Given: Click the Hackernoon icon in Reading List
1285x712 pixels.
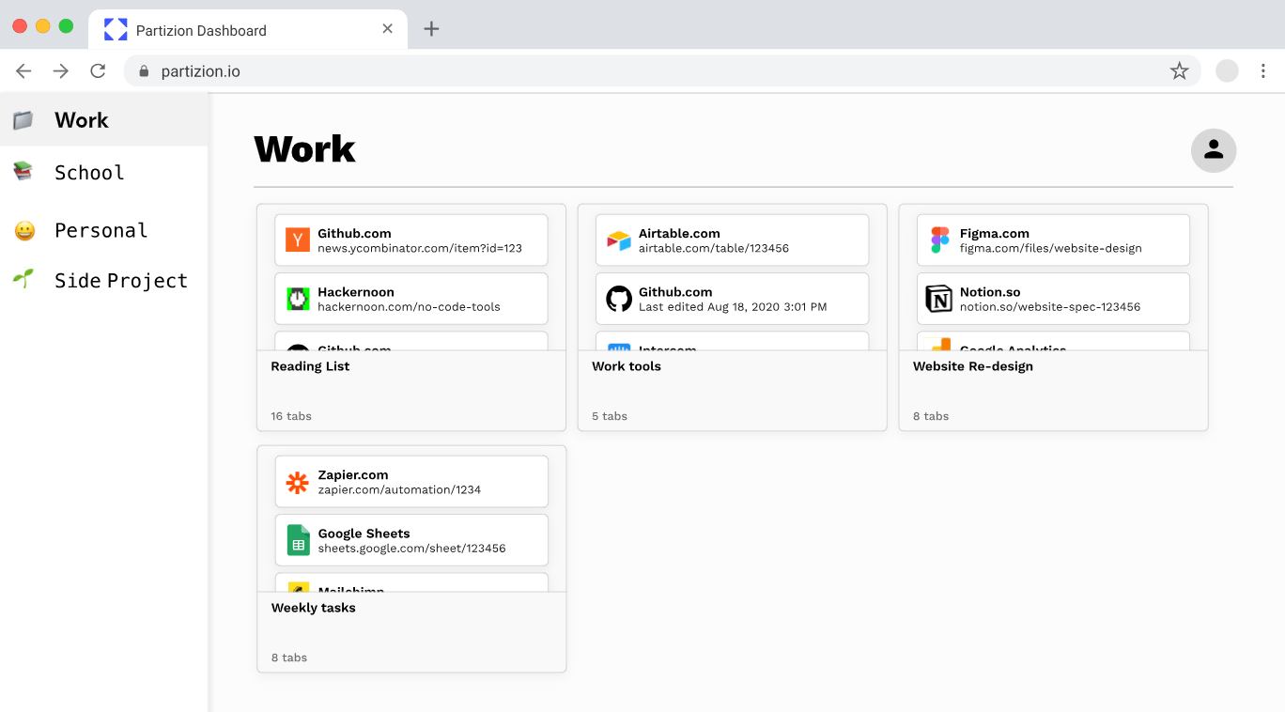Looking at the screenshot, I should [298, 299].
